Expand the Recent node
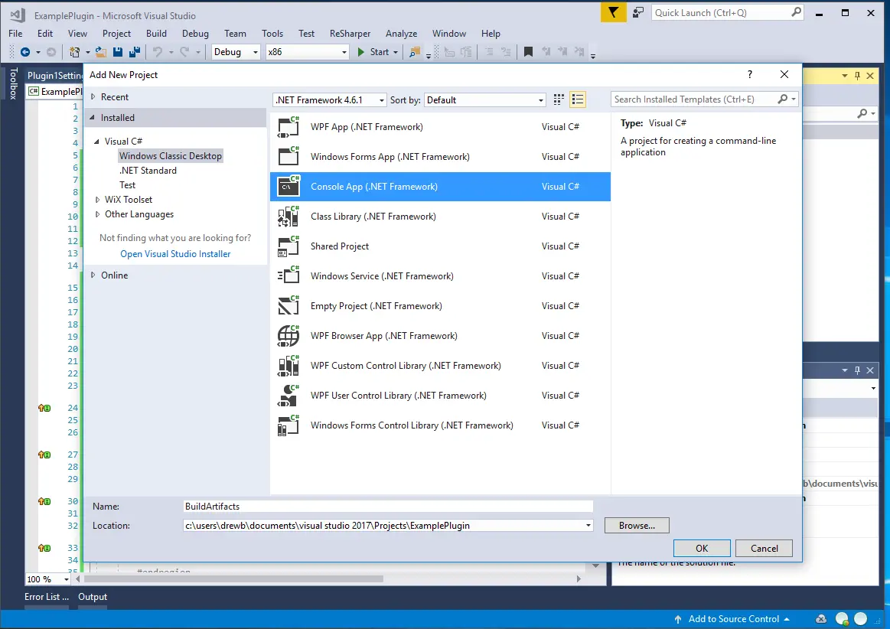 click(x=93, y=97)
